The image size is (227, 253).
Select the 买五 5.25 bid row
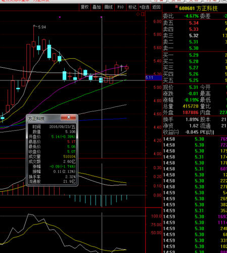[195, 80]
